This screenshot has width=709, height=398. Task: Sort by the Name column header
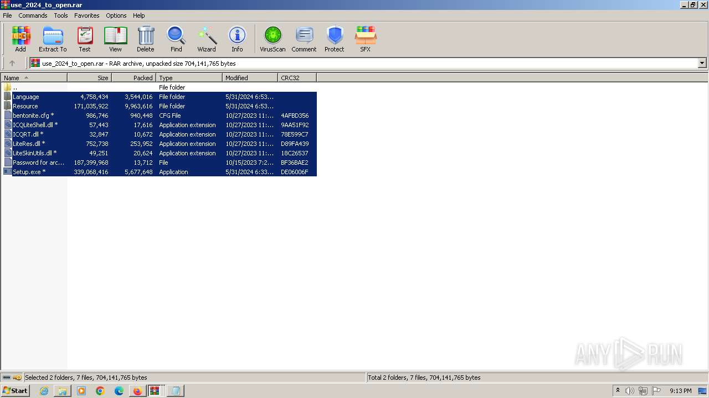click(34, 78)
